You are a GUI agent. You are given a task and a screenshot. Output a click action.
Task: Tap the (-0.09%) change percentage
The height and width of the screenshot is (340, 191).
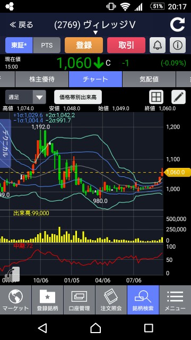point(173,63)
